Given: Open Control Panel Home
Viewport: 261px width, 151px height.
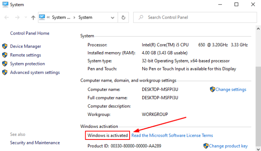Looking at the screenshot, I should point(30,33).
